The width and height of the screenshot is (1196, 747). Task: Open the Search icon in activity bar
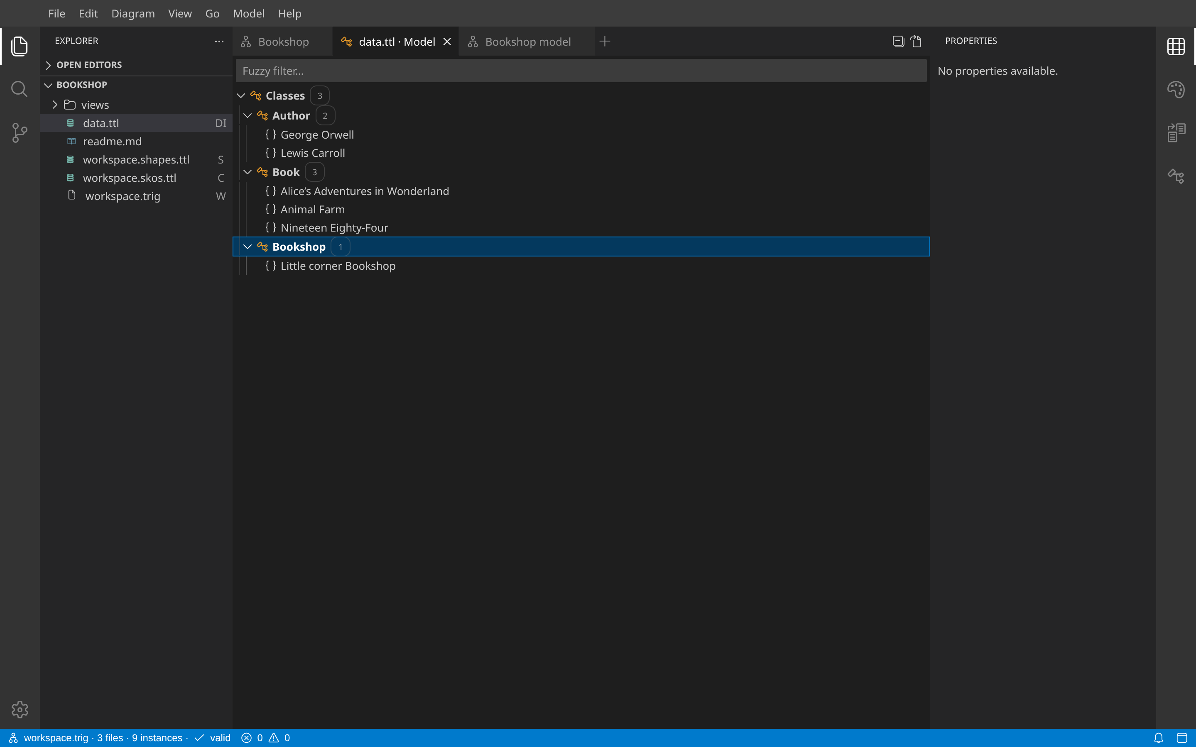[19, 89]
